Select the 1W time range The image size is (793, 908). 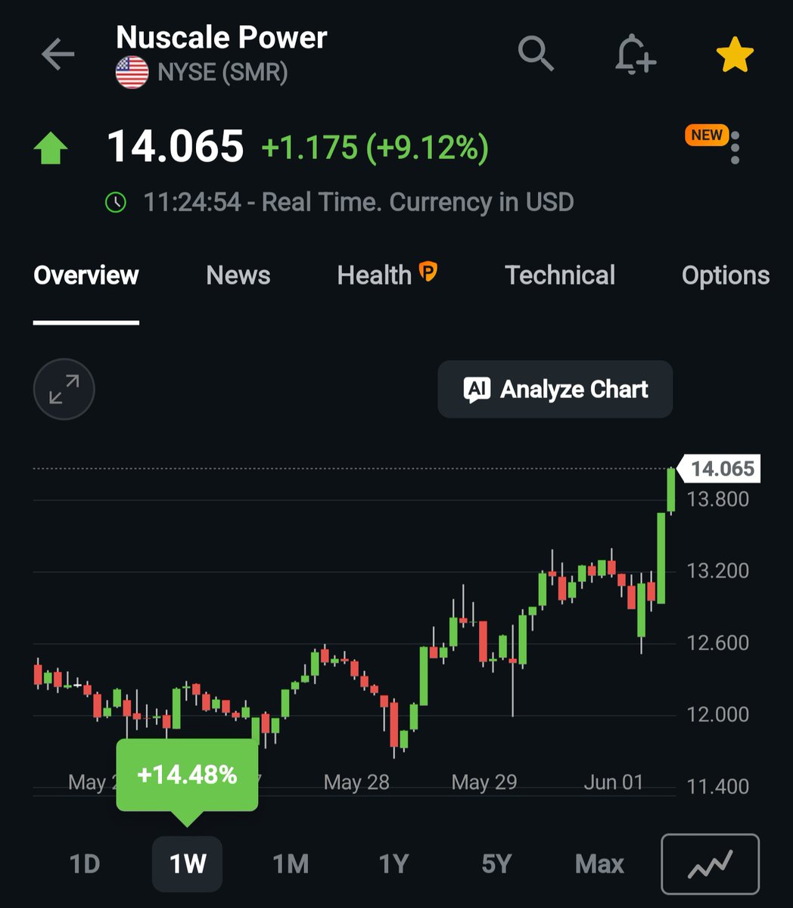[187, 863]
